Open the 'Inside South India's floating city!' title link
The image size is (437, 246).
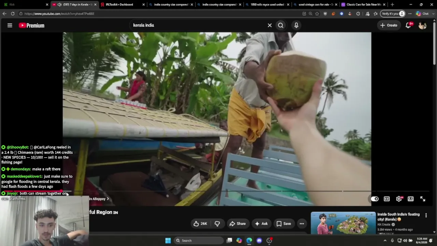click(398, 217)
